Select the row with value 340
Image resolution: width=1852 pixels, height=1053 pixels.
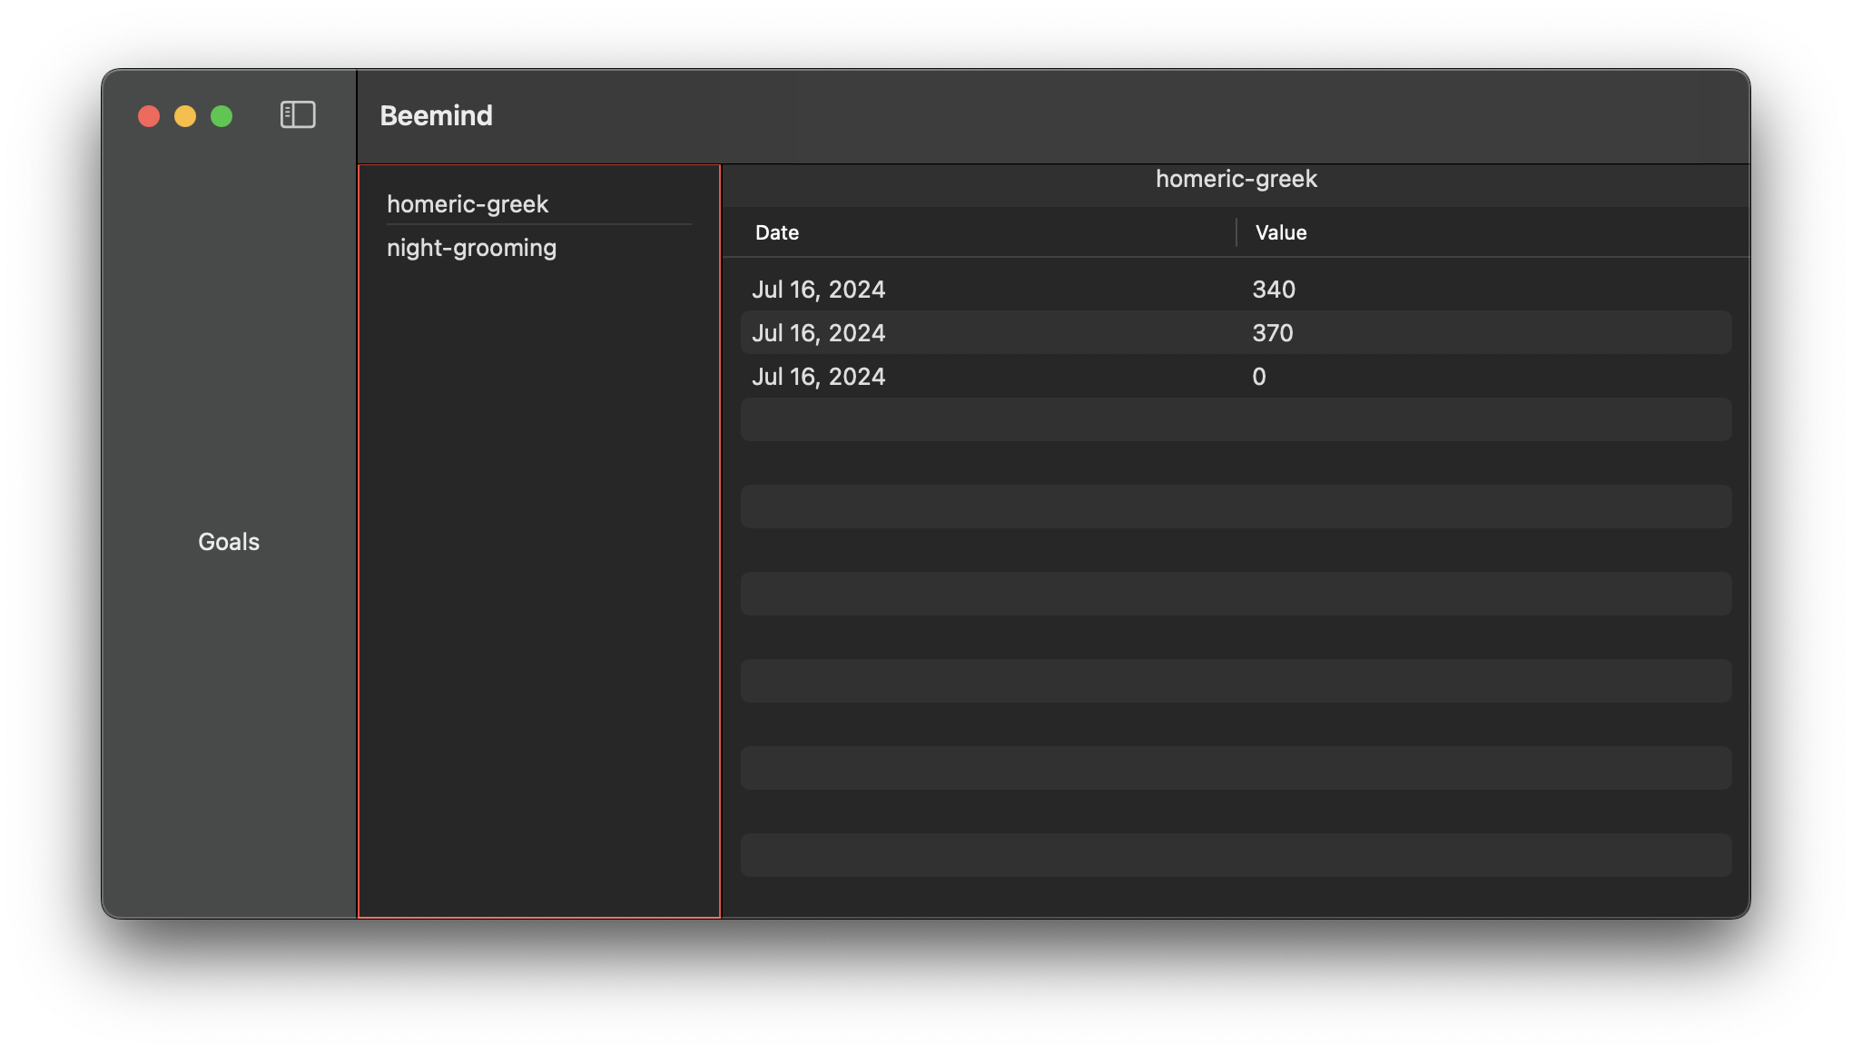pos(1274,290)
